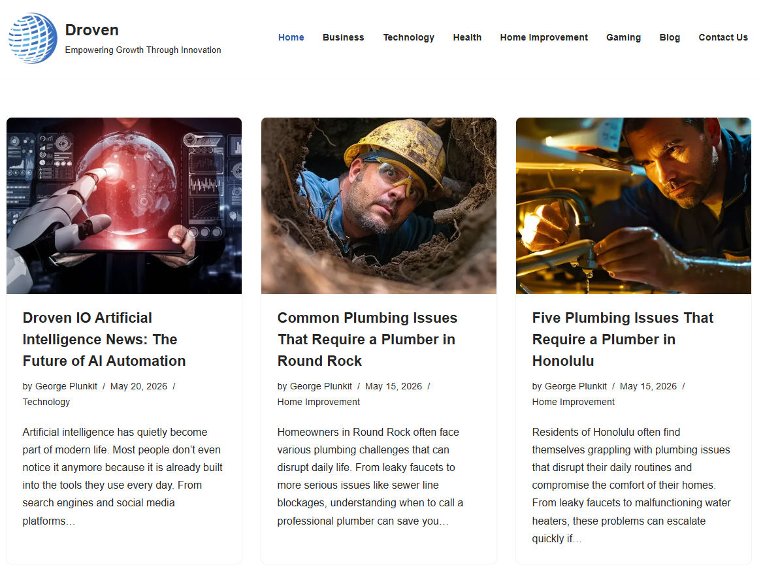Go to the Business menu section

click(x=343, y=37)
